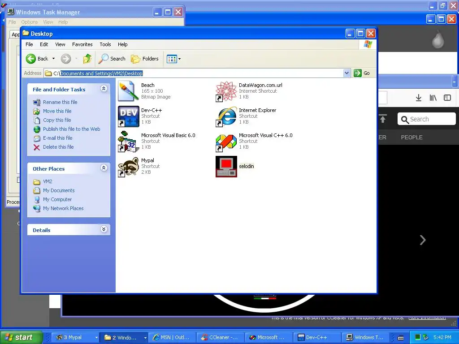The image size is (459, 344).
Task: Click the upload arrow icon in browser page
Action: 383,118
